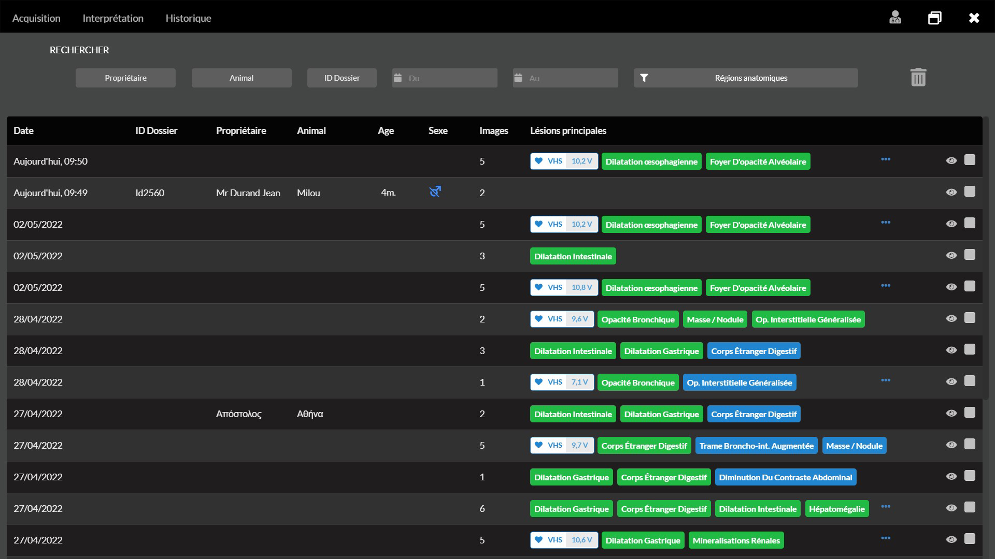Tick checkbox of Hépatomégalie row

pyautogui.click(x=970, y=507)
